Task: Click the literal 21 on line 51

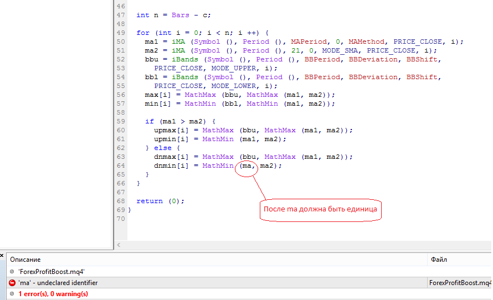Action: (296, 50)
